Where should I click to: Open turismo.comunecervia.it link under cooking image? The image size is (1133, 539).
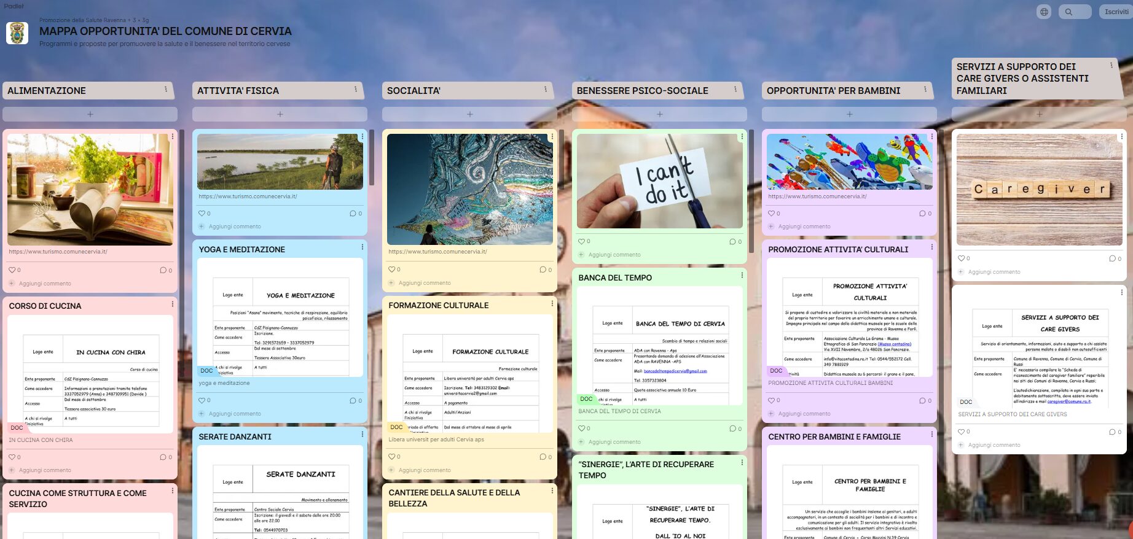tap(58, 252)
